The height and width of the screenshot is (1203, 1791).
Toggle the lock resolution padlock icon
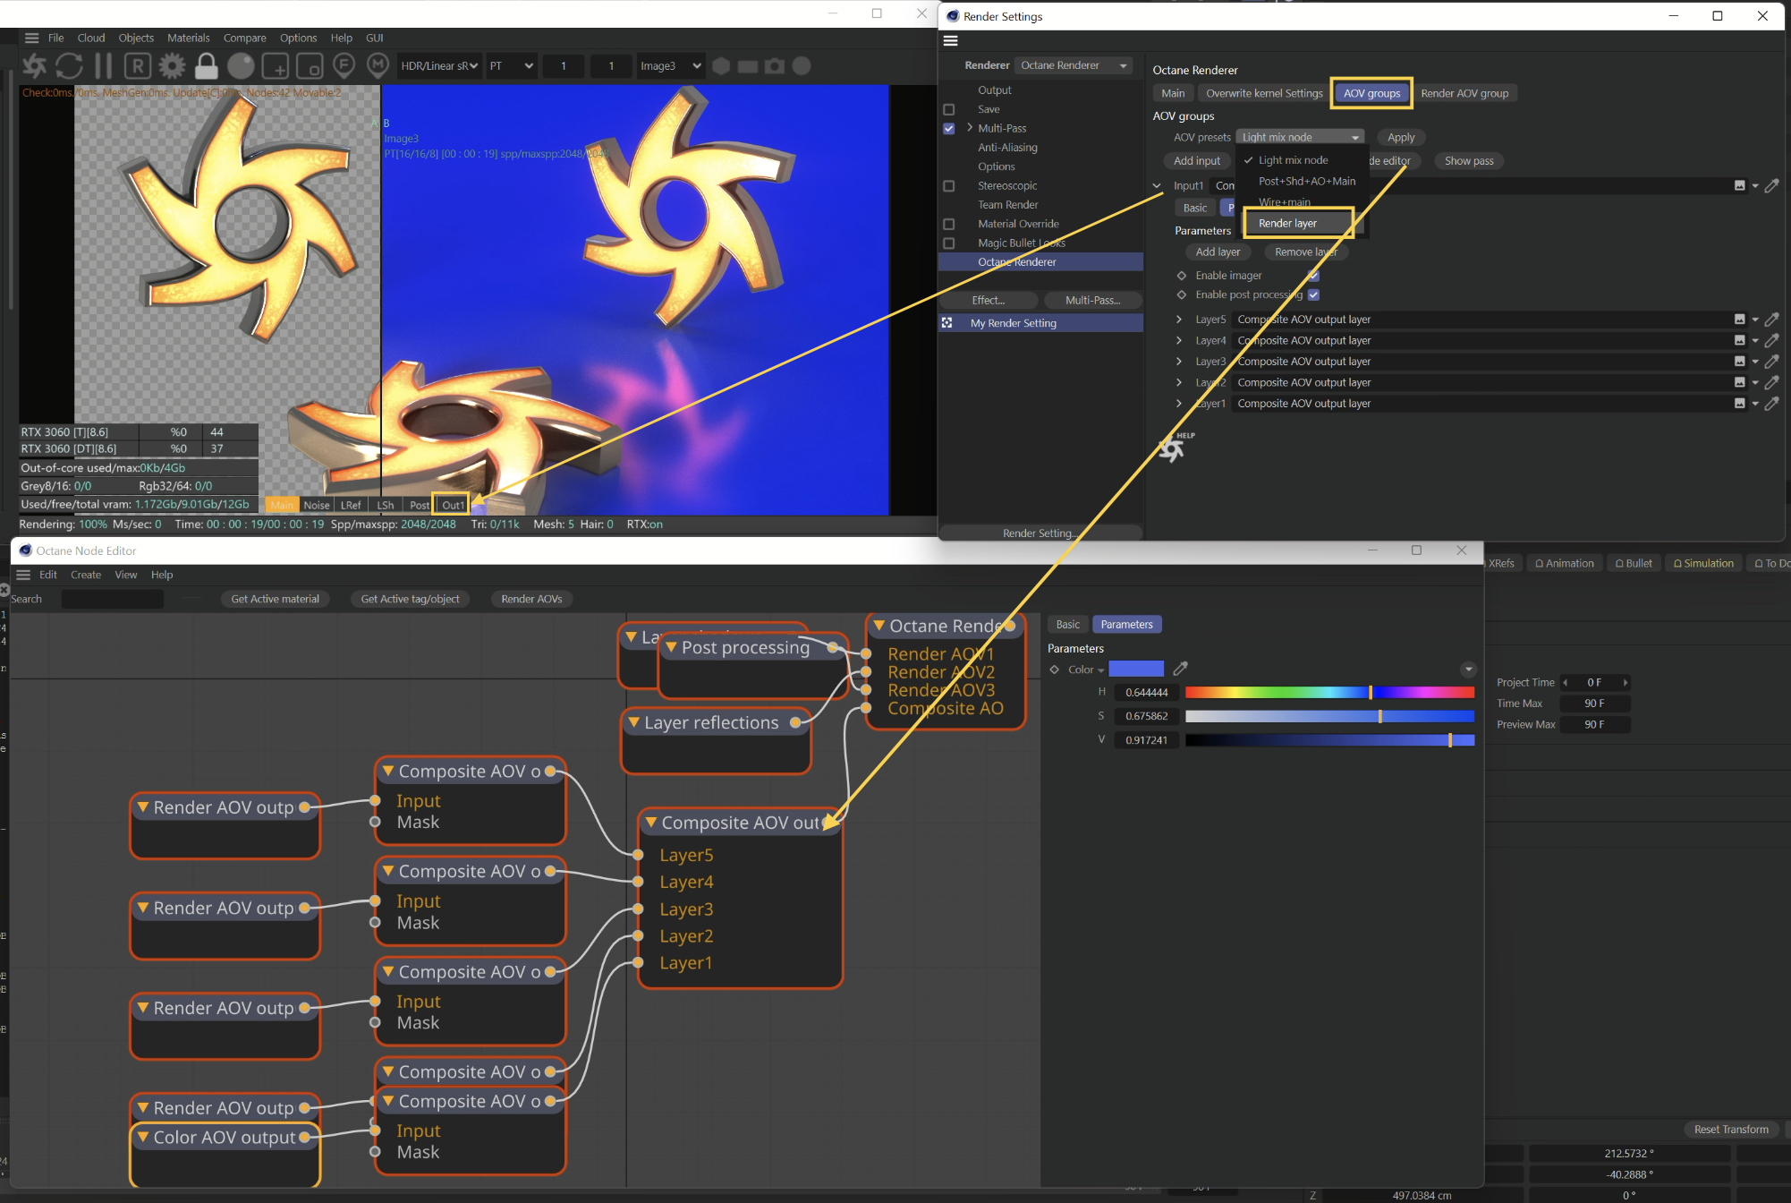point(207,65)
